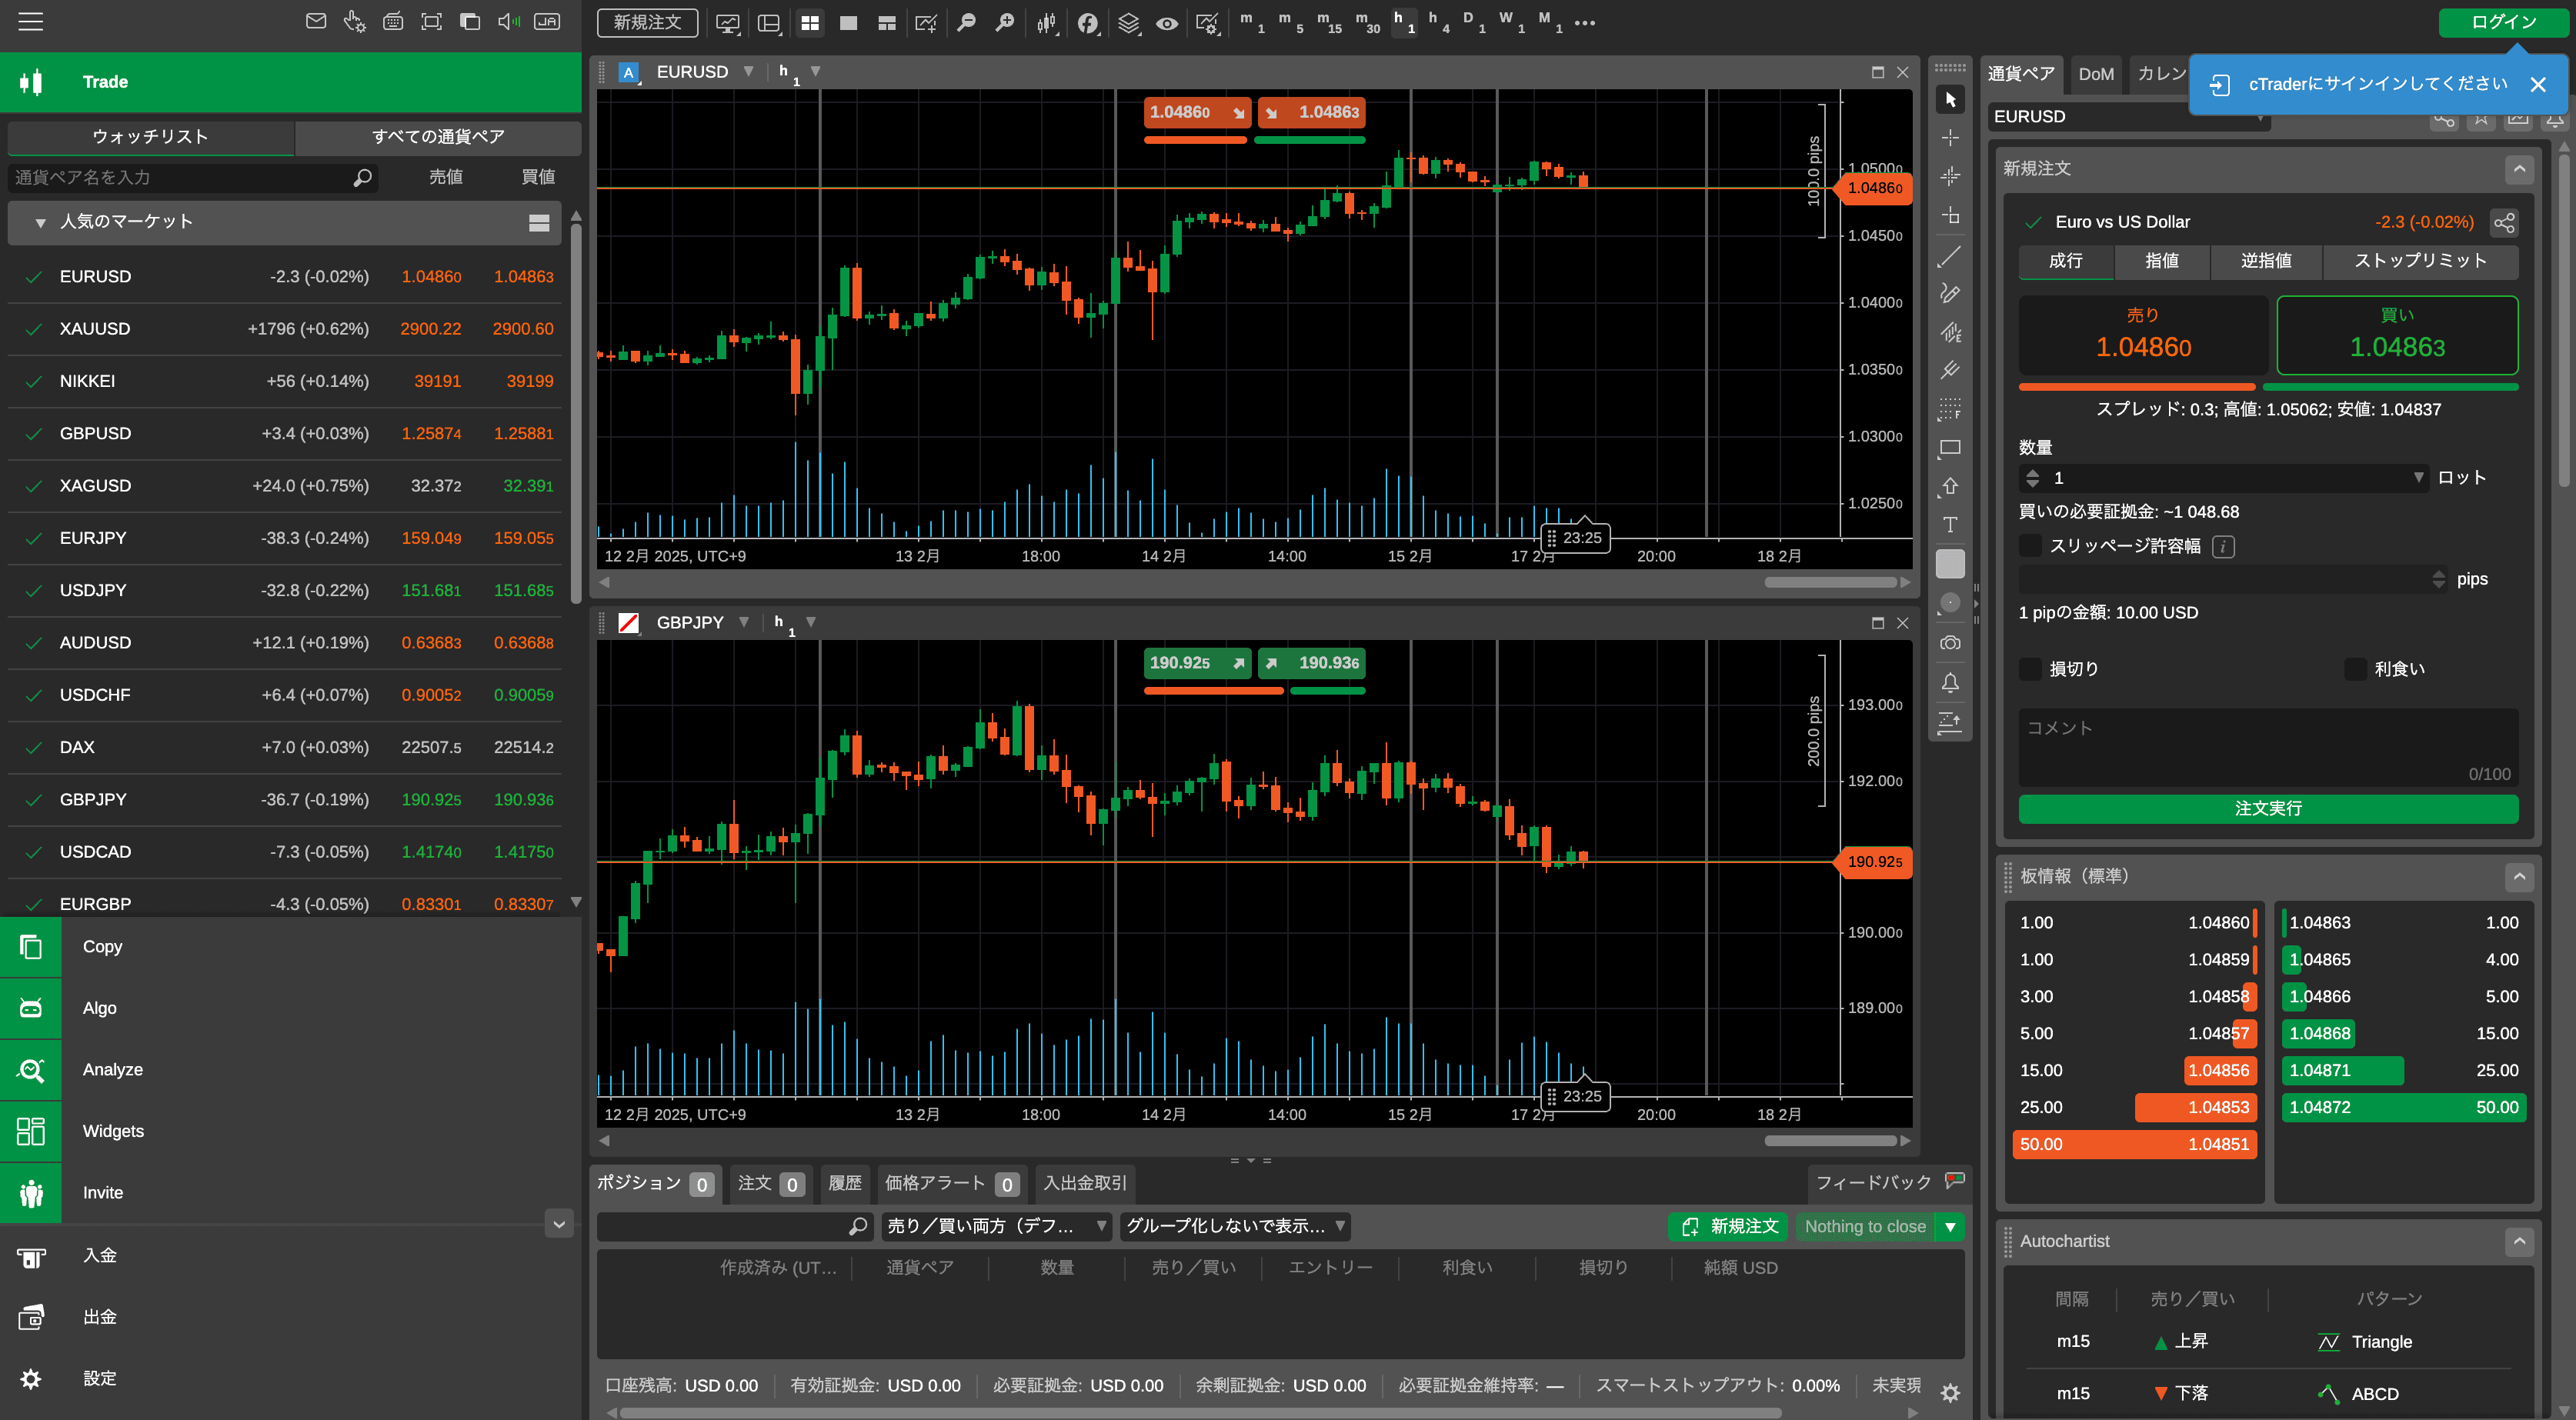The width and height of the screenshot is (2576, 1420).
Task: Toggle the sound speaker icon
Action: click(x=508, y=21)
